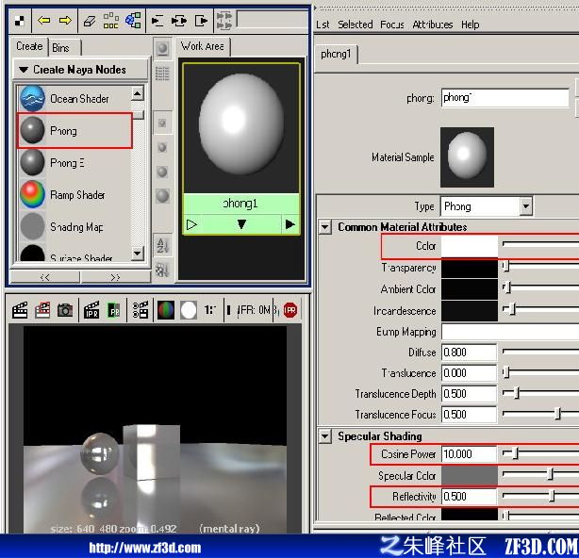This screenshot has width=579, height=558.
Task: Toggle the checkered texture display icon
Action: 20,21
